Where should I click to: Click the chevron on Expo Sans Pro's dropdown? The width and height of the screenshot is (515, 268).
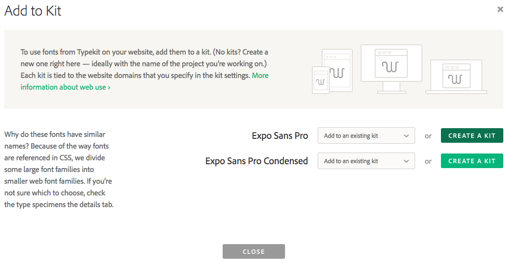(406, 136)
